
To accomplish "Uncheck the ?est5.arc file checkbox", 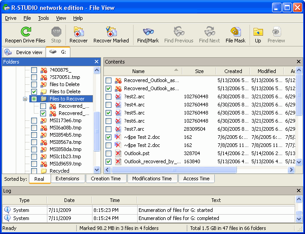I will point(109,113).
